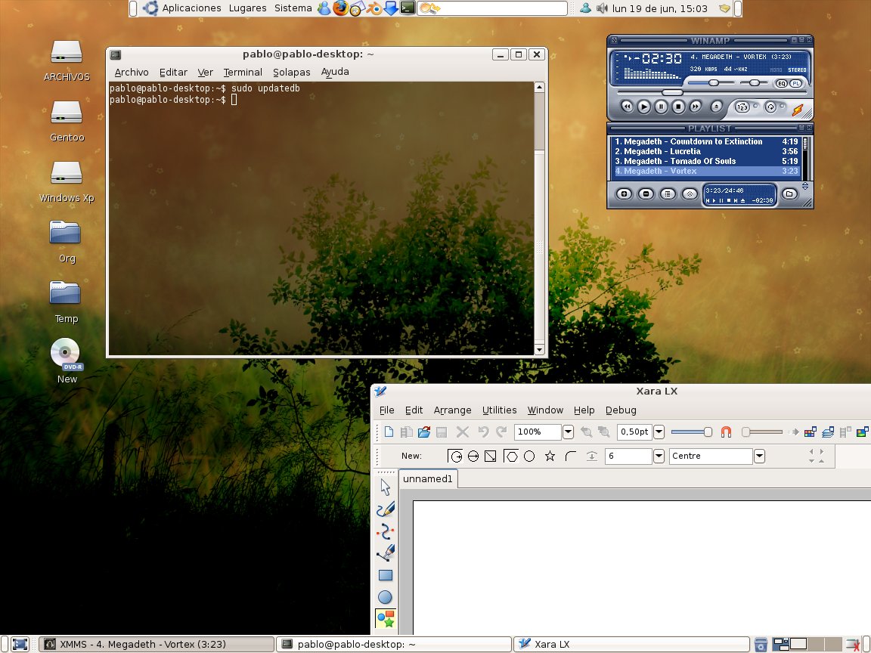Toggle the curved corners button in Xara LX
871x653 pixels.
click(571, 456)
